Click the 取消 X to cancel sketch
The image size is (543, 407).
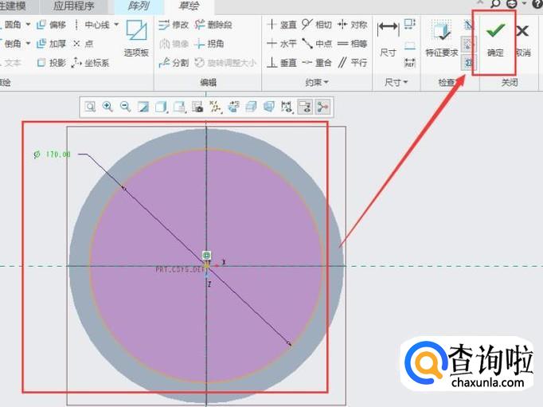(522, 39)
